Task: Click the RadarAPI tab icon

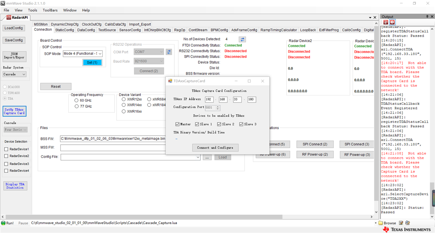Action: pyautogui.click(x=9, y=17)
